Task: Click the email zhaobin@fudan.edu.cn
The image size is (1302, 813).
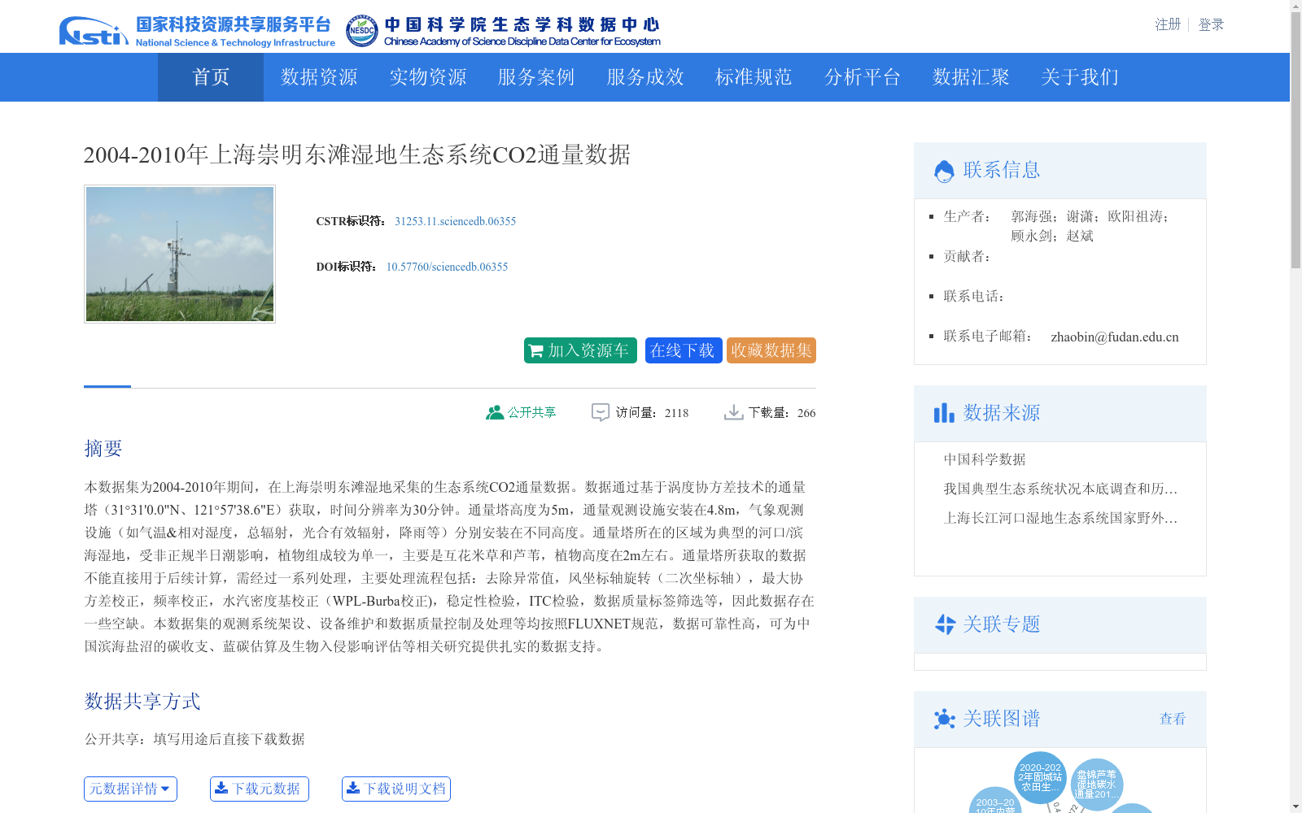Action: pyautogui.click(x=1115, y=337)
